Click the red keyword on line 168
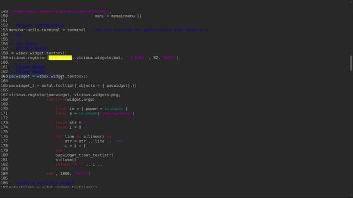Screen dimensions: 353x198 [x=56, y=100]
